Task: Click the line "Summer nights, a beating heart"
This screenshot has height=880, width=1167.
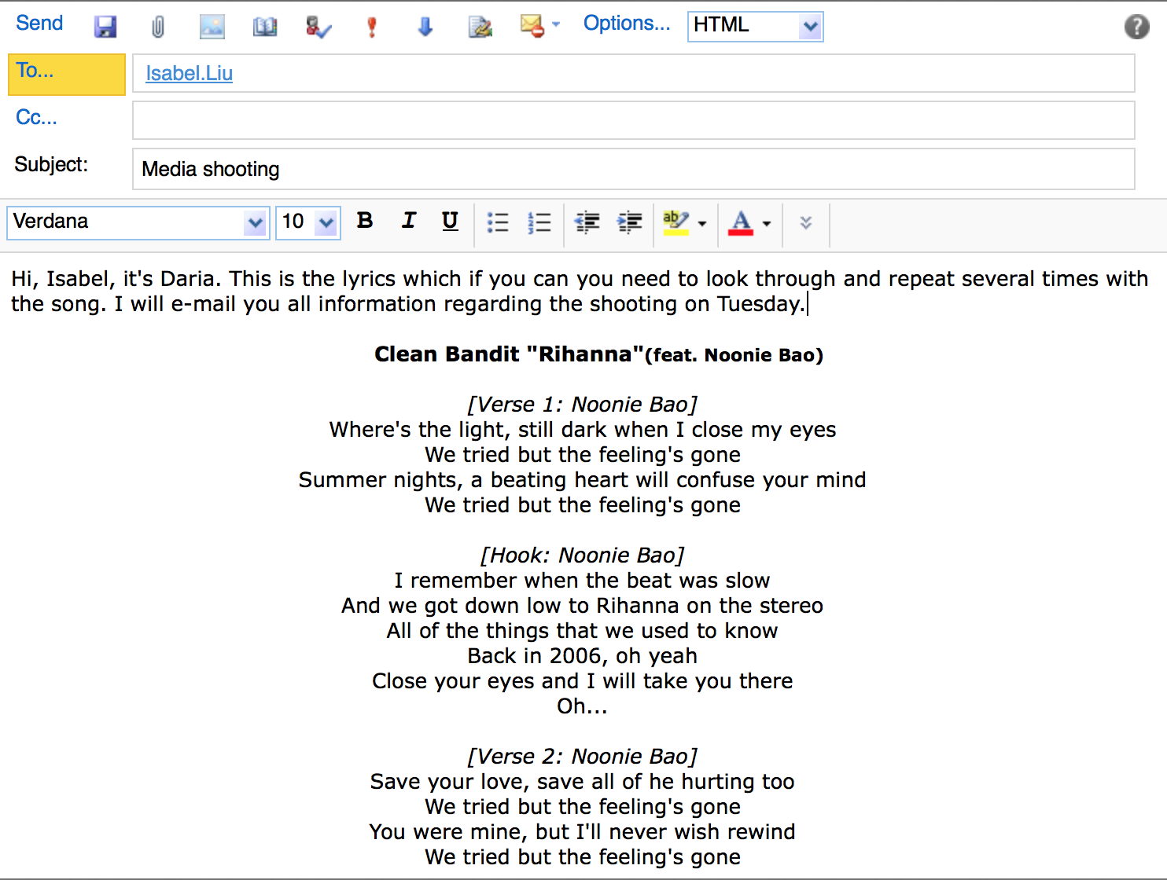Action: pos(583,480)
